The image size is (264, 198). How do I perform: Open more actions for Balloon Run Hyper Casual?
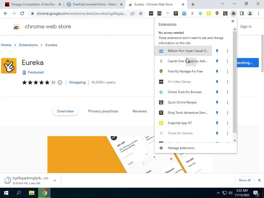227,51
